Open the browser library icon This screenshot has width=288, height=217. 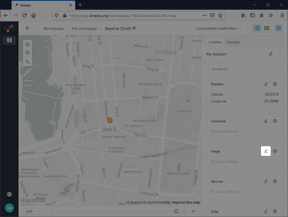[243, 15]
